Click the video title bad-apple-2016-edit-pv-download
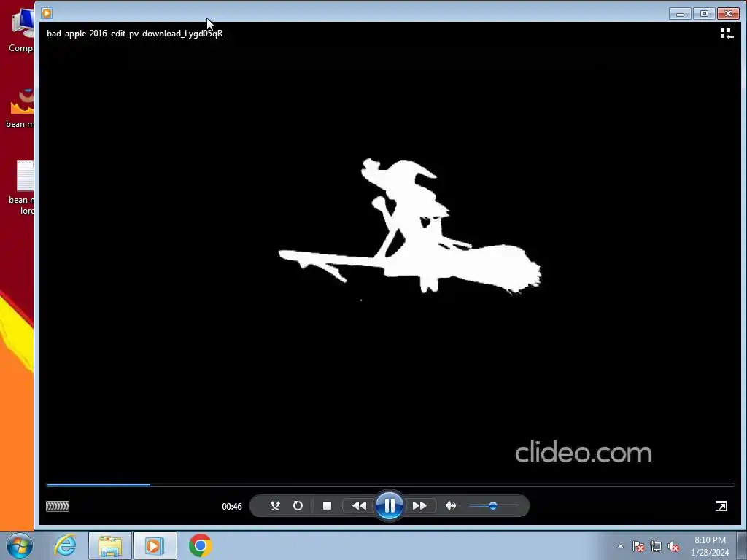Viewport: 747px width, 560px height. click(x=134, y=34)
